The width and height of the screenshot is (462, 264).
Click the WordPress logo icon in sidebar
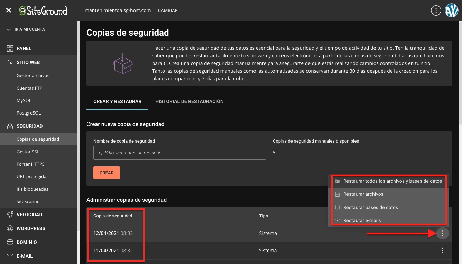pos(10,228)
